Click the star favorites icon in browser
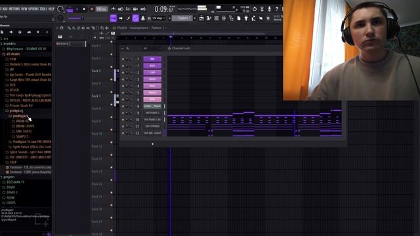The height and width of the screenshot is (236, 420). [38, 32]
